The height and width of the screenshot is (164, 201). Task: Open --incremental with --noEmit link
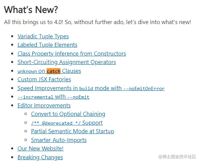(53, 97)
